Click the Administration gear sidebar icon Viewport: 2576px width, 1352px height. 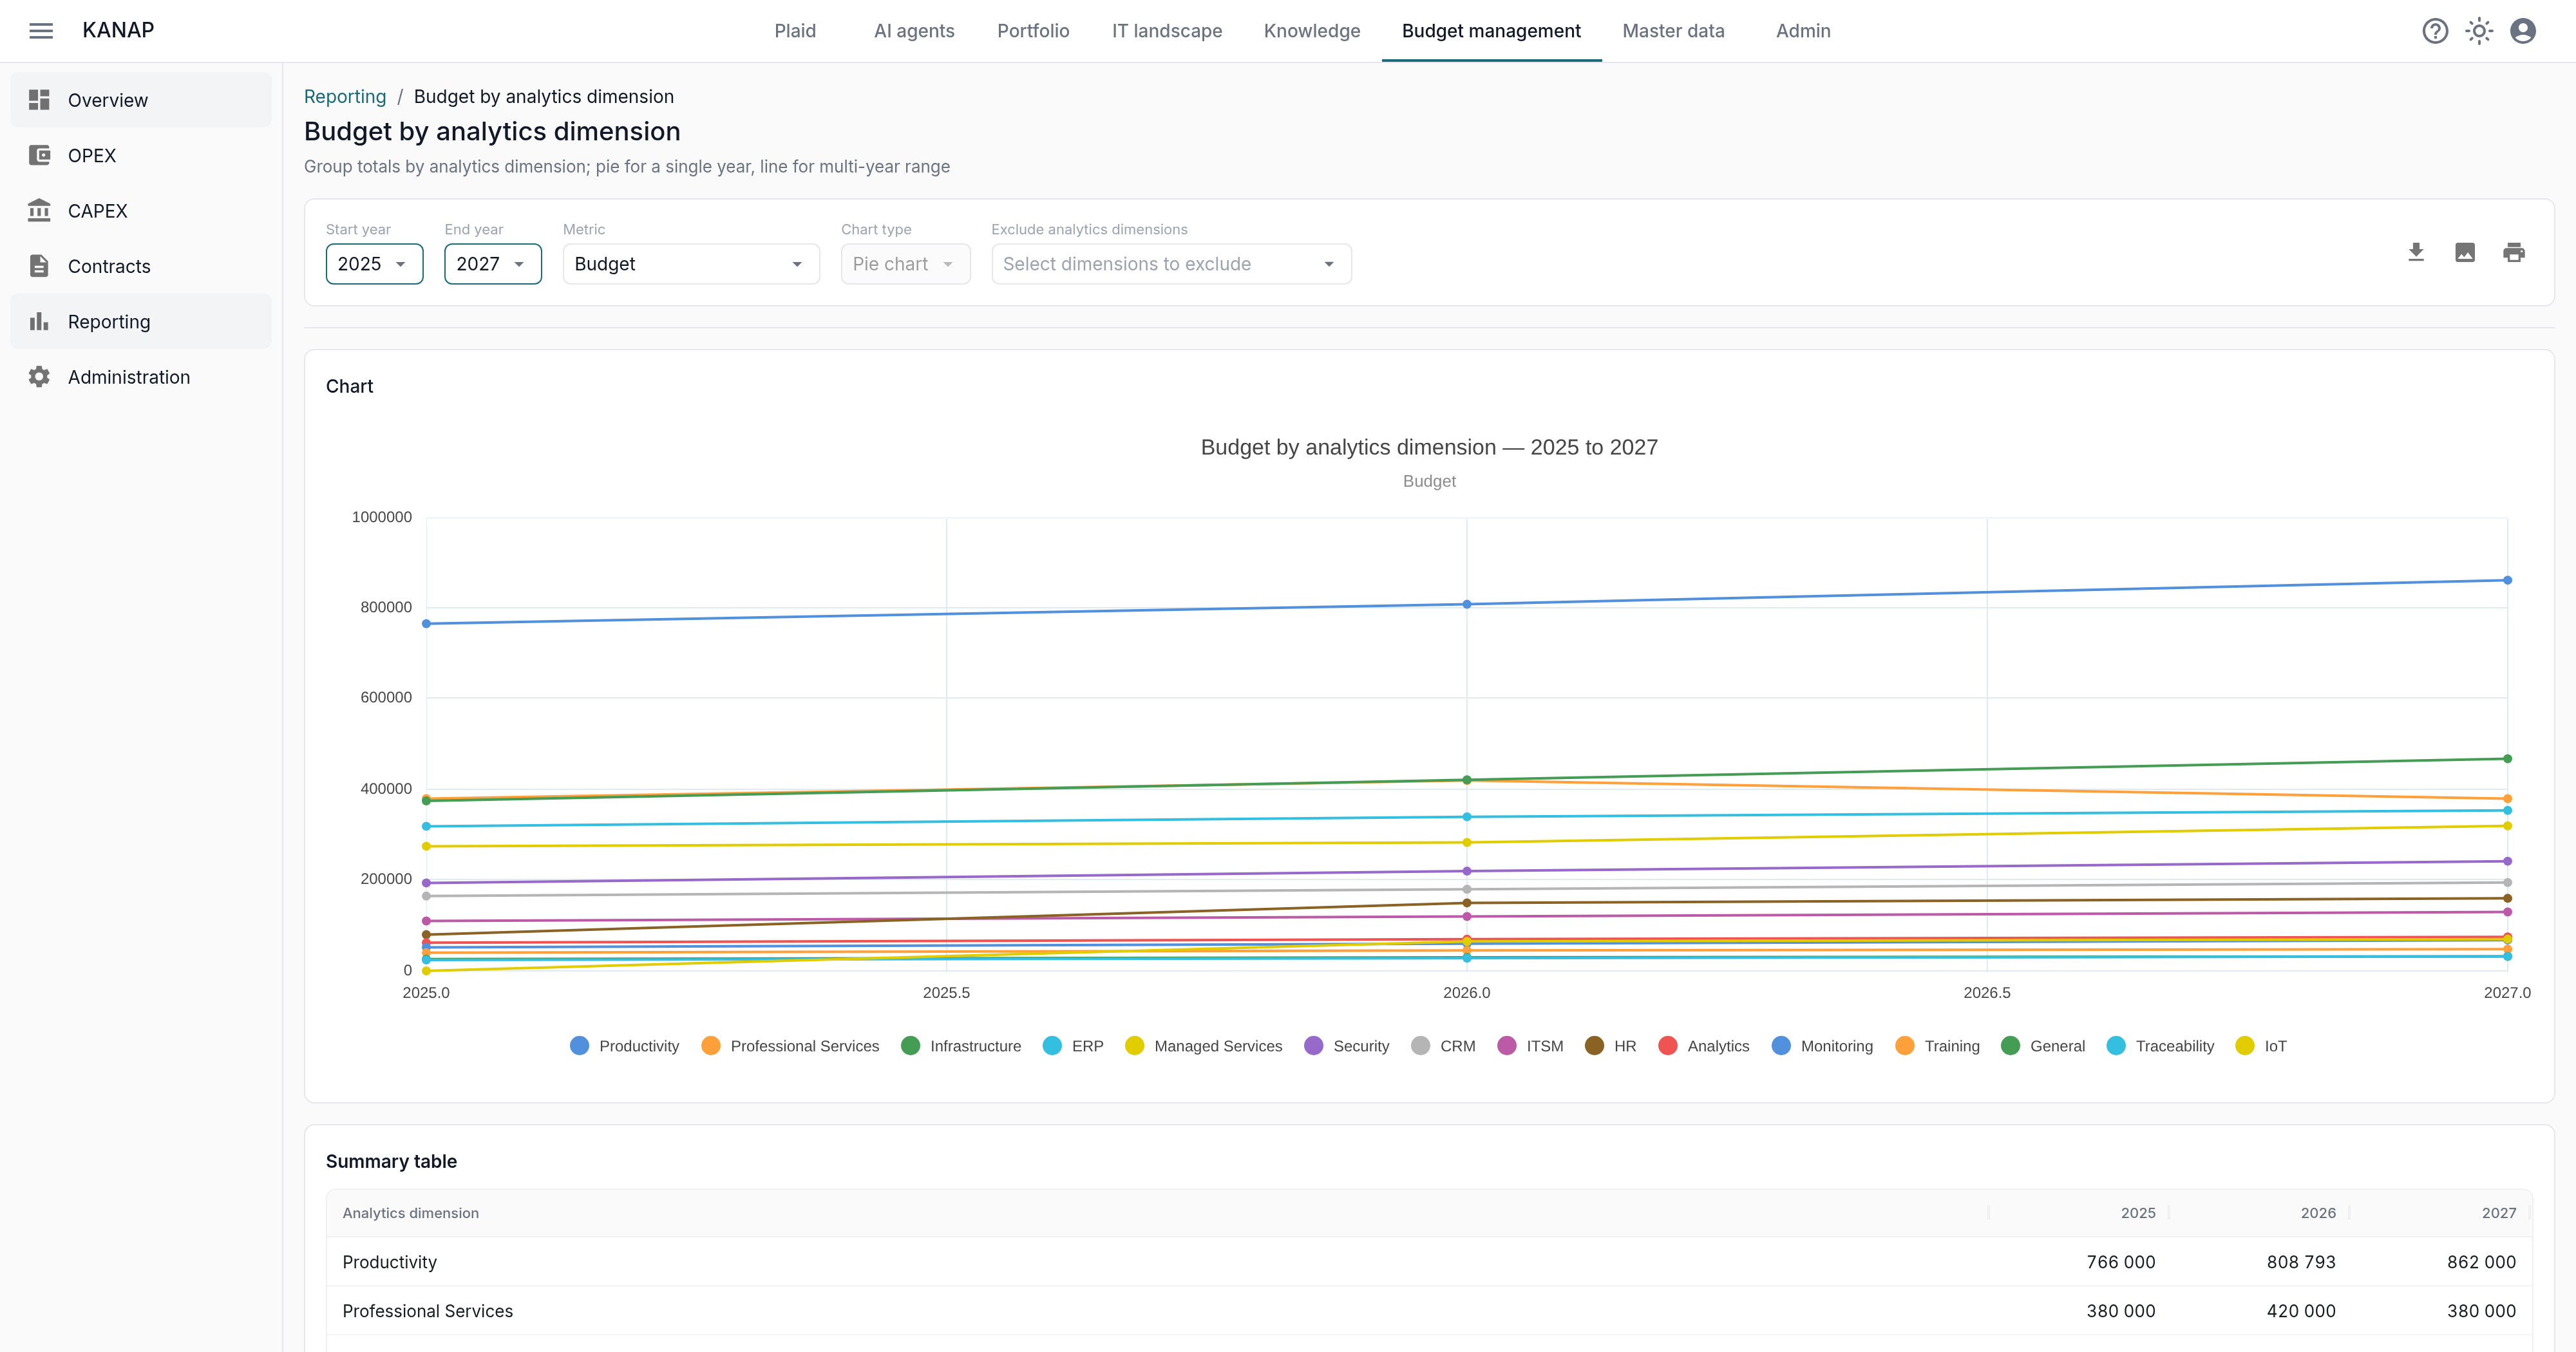[39, 377]
